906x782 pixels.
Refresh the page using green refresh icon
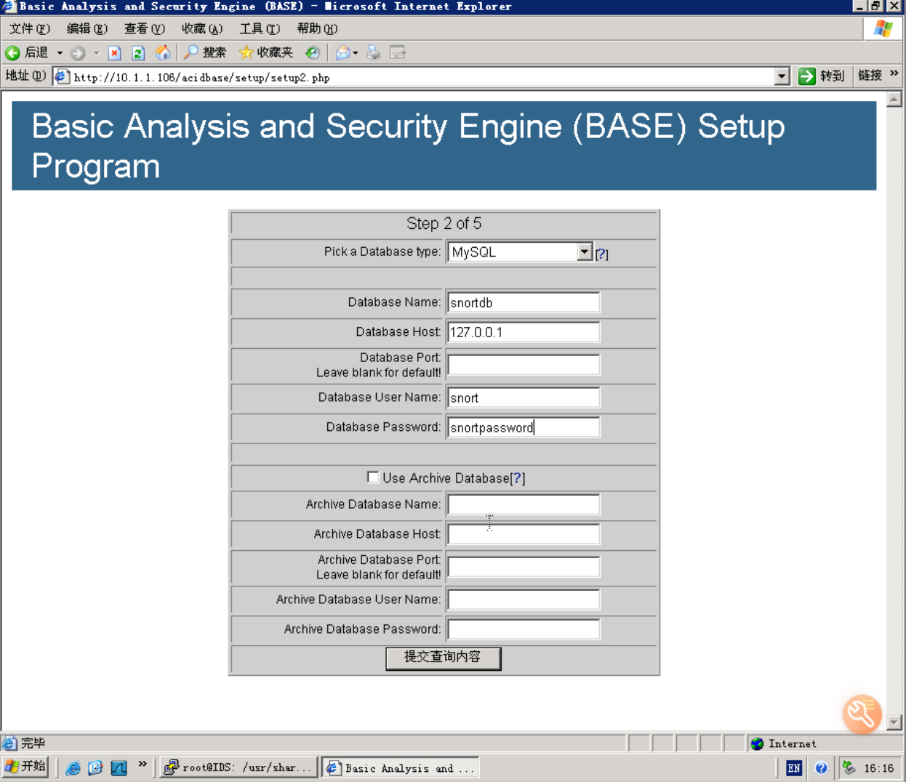tap(138, 53)
